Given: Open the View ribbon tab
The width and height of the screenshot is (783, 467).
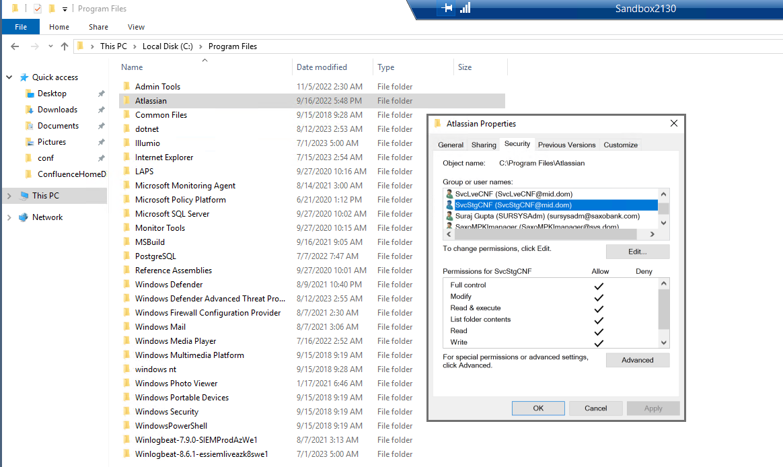Looking at the screenshot, I should 136,27.
